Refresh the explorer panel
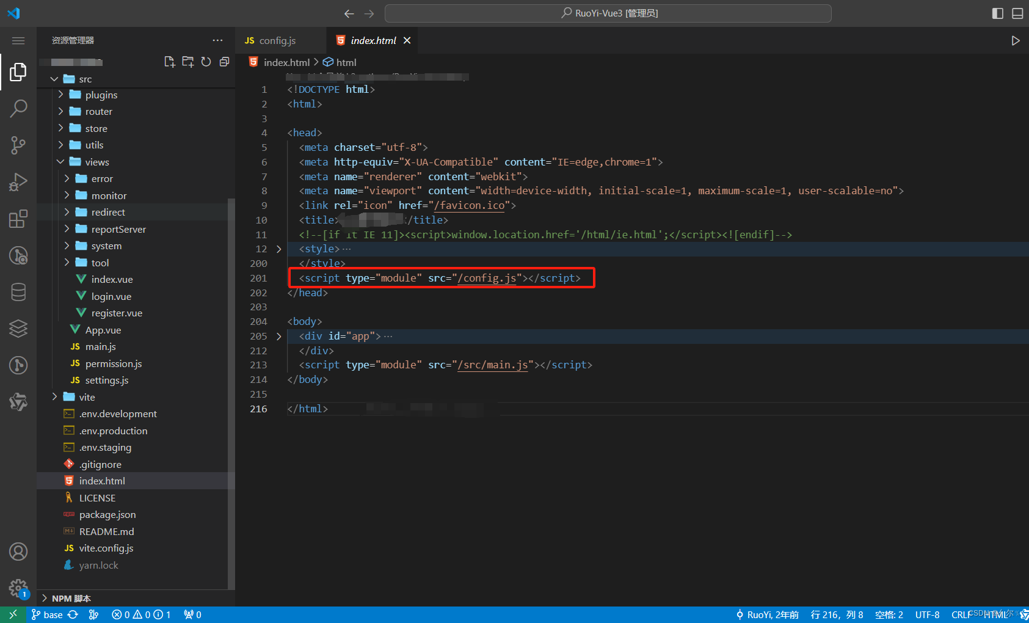 206,61
